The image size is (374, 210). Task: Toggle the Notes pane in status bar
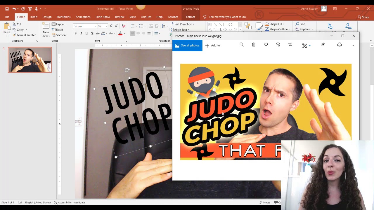pyautogui.click(x=265, y=202)
